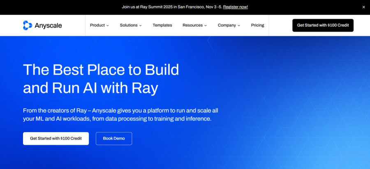Click the hero headline 'The Best Place to Build'
Image resolution: width=370 pixels, height=169 pixels.
(101, 70)
